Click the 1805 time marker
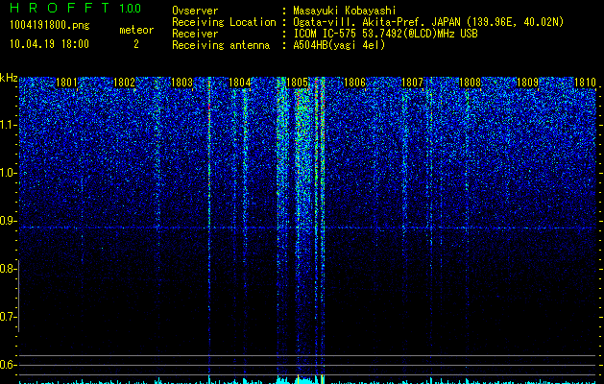604x384 pixels. 298,83
